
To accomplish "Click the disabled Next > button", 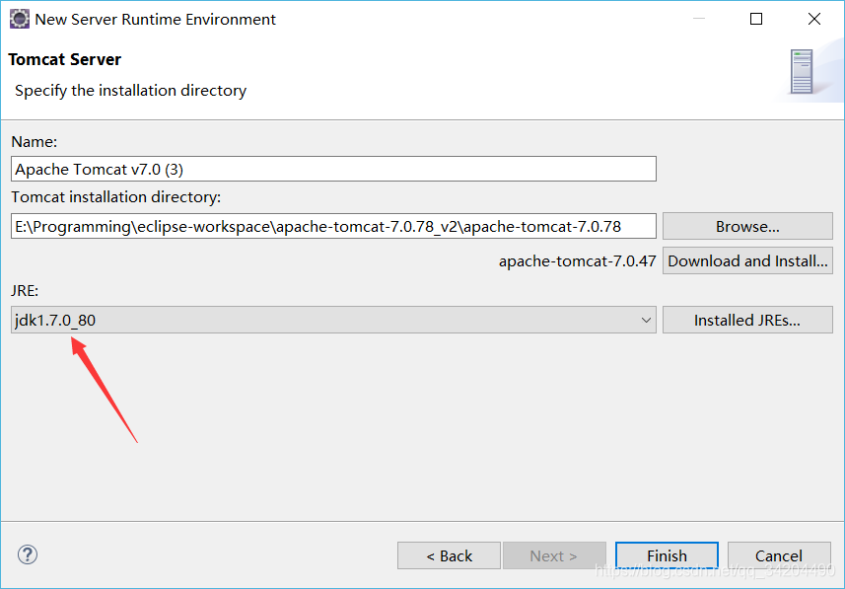I will click(x=554, y=555).
